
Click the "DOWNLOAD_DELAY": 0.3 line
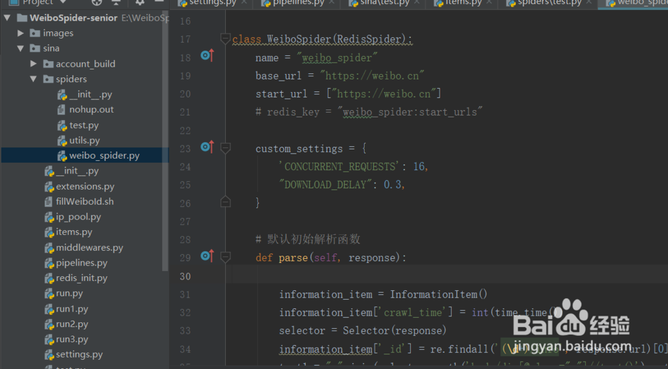coord(341,185)
